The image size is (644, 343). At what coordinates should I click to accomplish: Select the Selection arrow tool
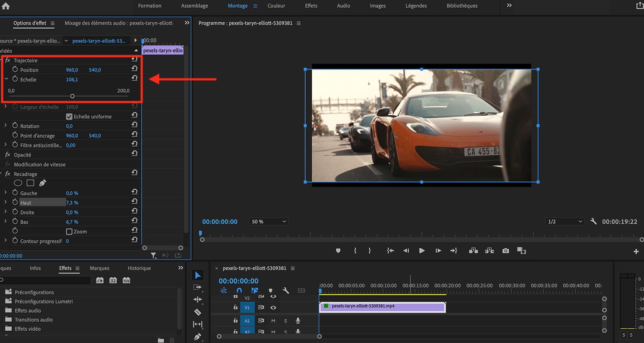point(197,275)
